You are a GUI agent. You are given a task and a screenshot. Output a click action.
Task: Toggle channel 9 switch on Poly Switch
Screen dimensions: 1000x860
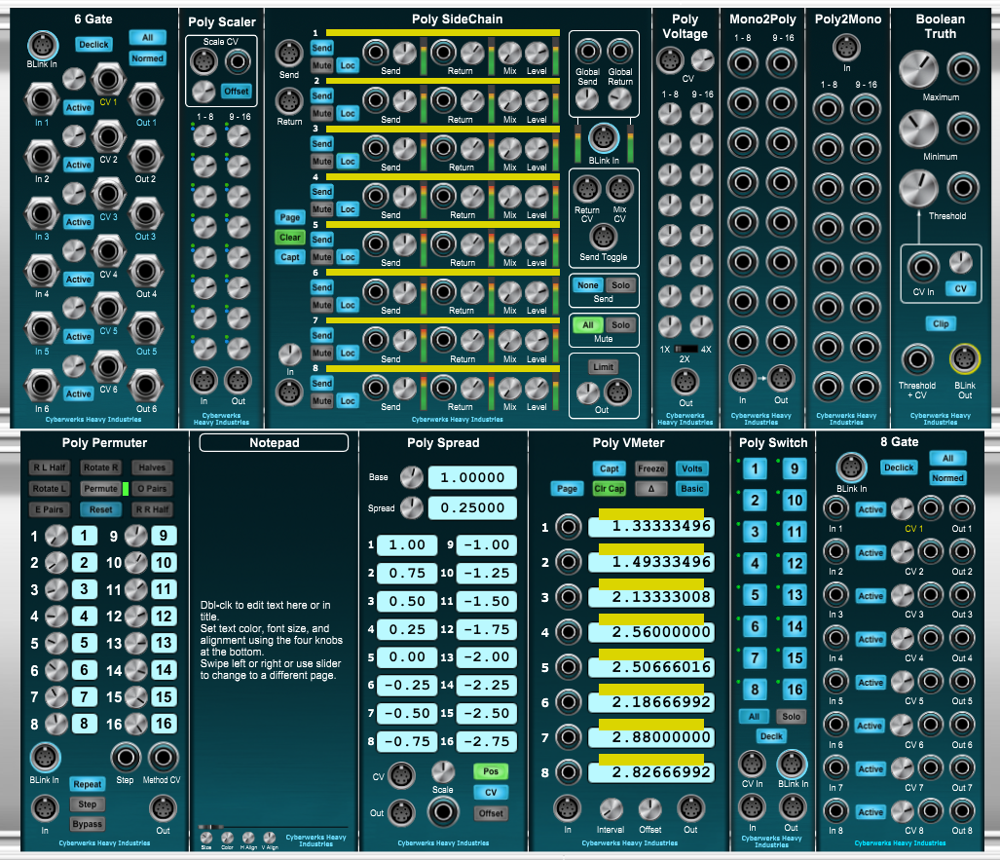pos(794,468)
